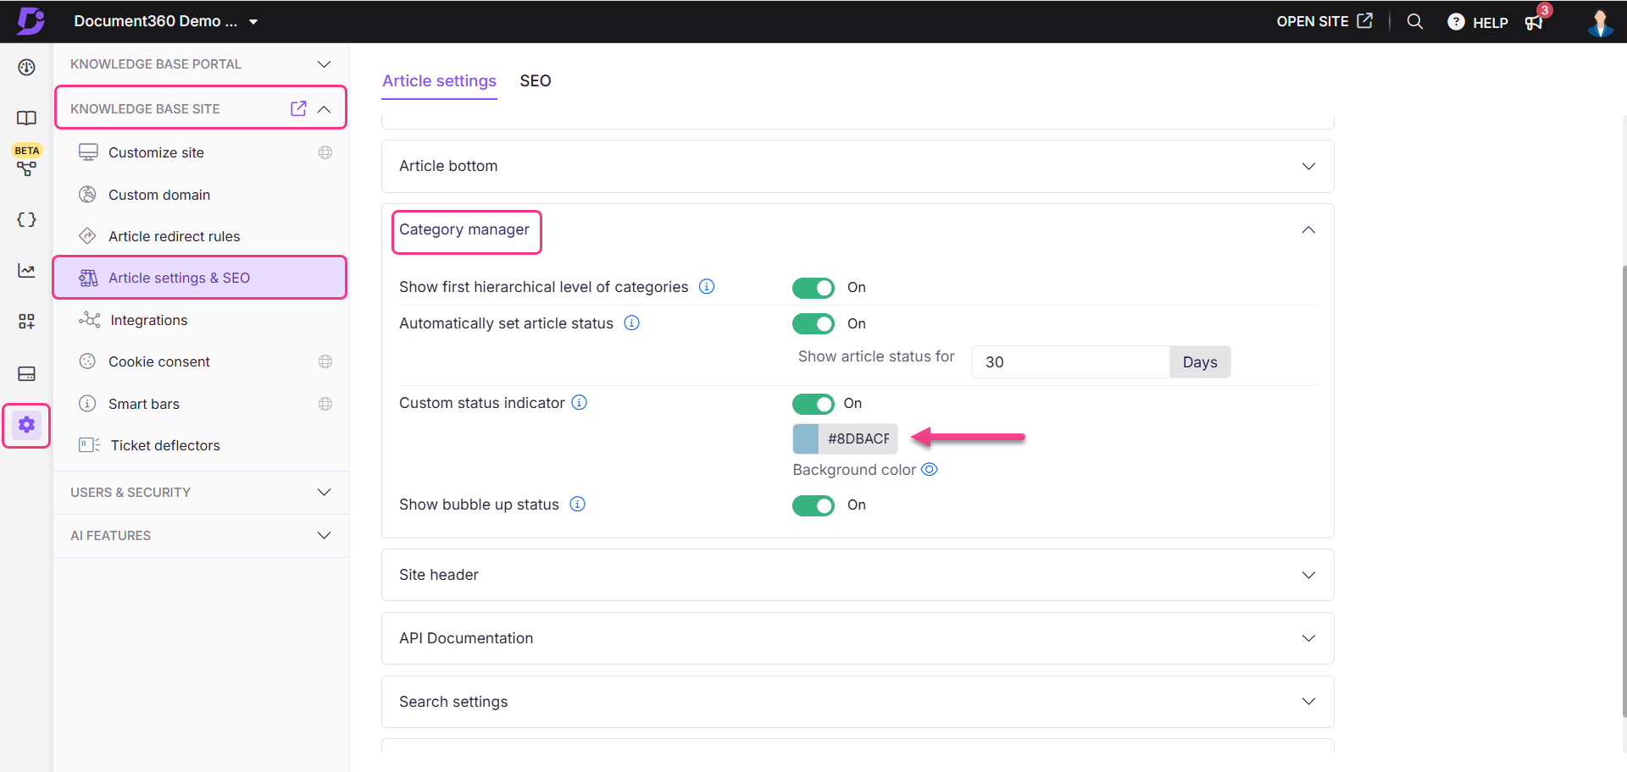Click the Background color preview eye icon

930,469
